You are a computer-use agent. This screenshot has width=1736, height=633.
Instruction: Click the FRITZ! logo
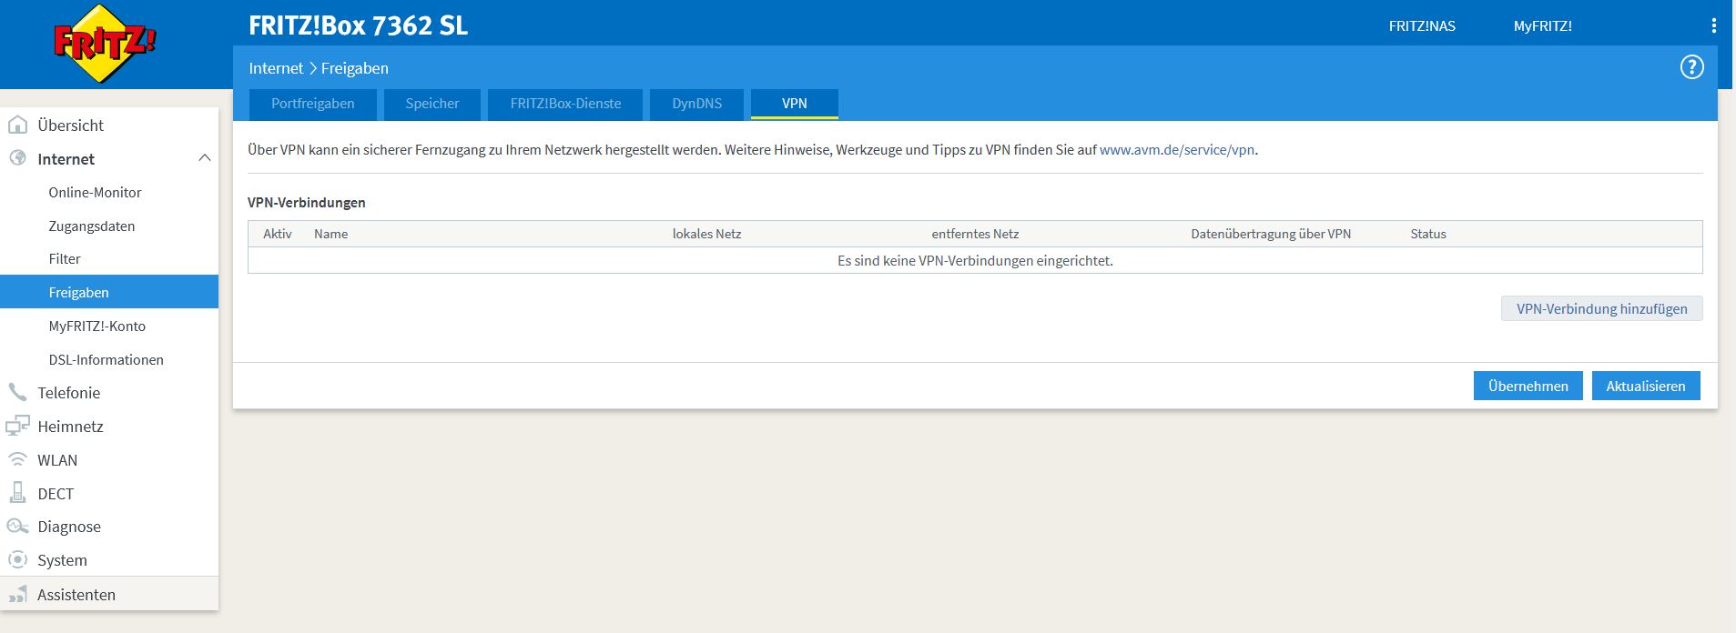coord(105,44)
